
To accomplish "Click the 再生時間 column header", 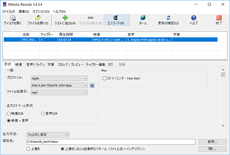I will click(75, 35).
